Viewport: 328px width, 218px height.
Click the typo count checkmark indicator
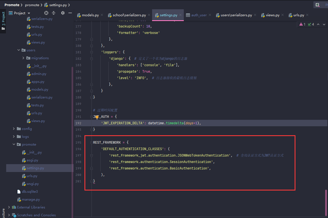(x=311, y=24)
